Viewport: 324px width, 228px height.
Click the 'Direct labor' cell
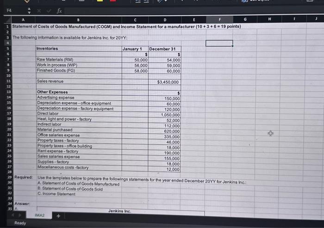[x=79, y=114]
